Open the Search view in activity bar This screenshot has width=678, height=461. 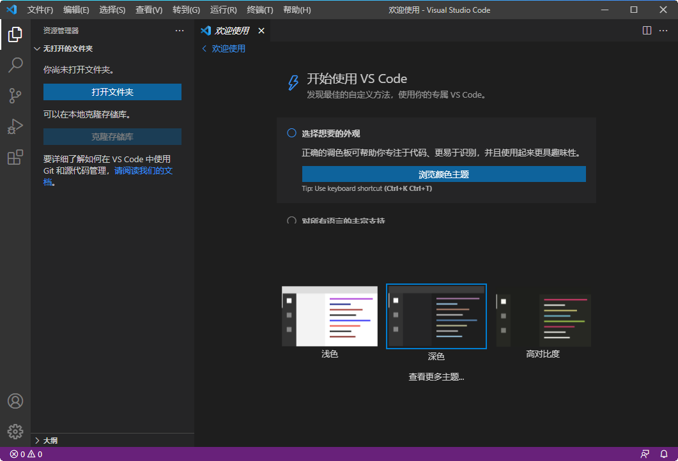(x=15, y=64)
